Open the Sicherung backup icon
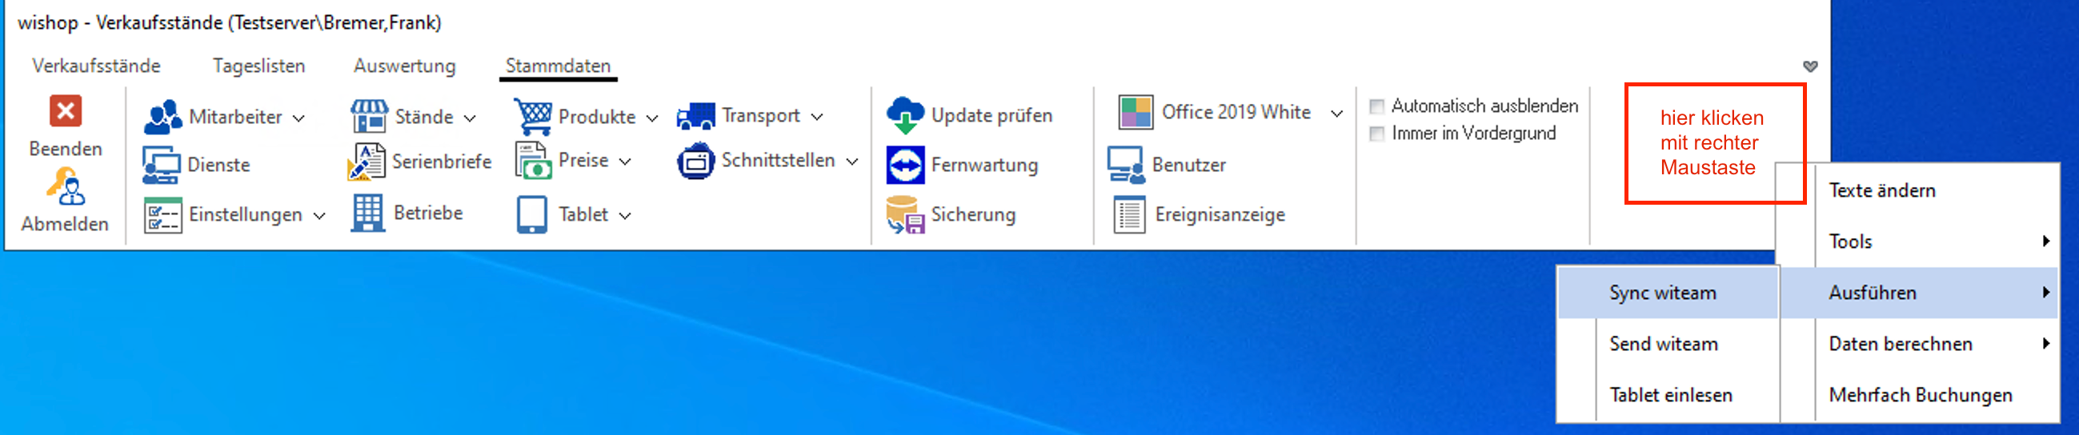Screen dimensions: 2079x435 click(905, 214)
